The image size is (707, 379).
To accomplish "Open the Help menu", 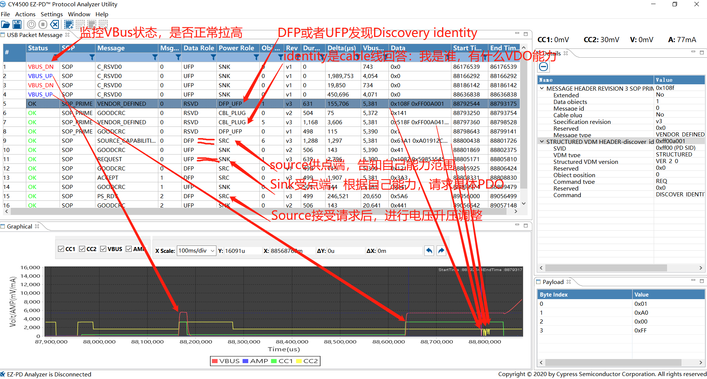I will pos(102,14).
